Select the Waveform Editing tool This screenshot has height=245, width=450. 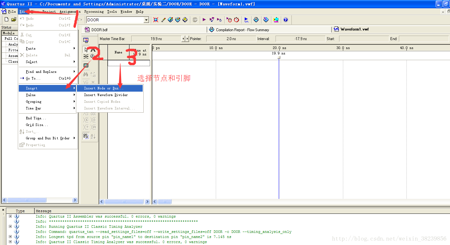tap(86, 56)
